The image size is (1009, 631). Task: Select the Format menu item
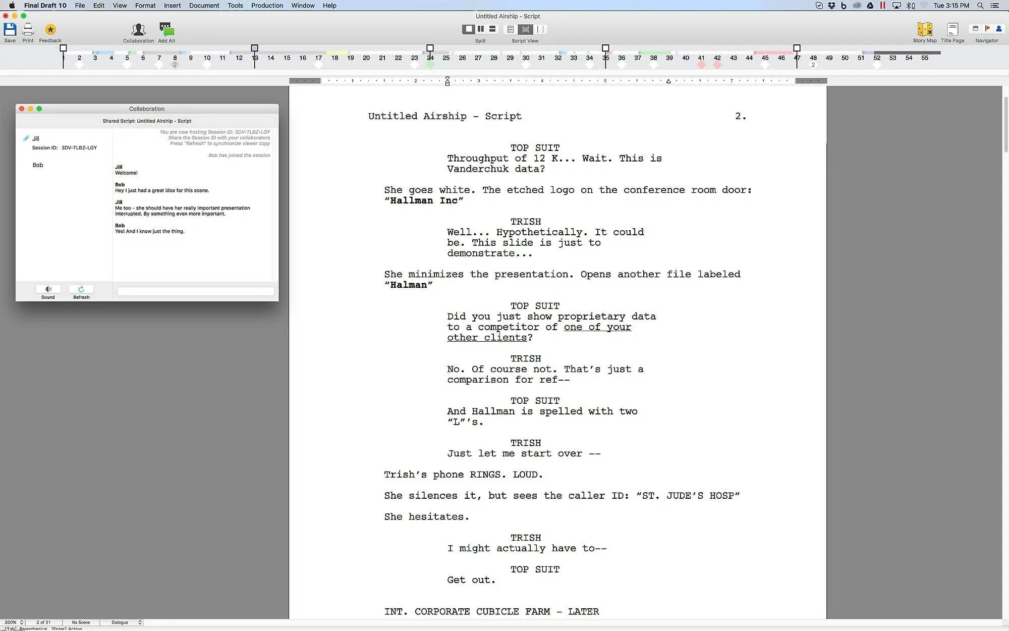[x=145, y=5]
